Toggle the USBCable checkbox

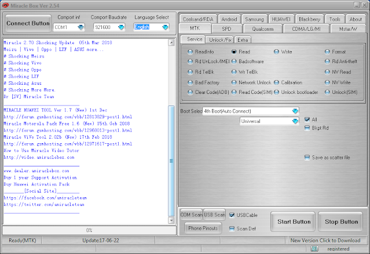[232, 215]
